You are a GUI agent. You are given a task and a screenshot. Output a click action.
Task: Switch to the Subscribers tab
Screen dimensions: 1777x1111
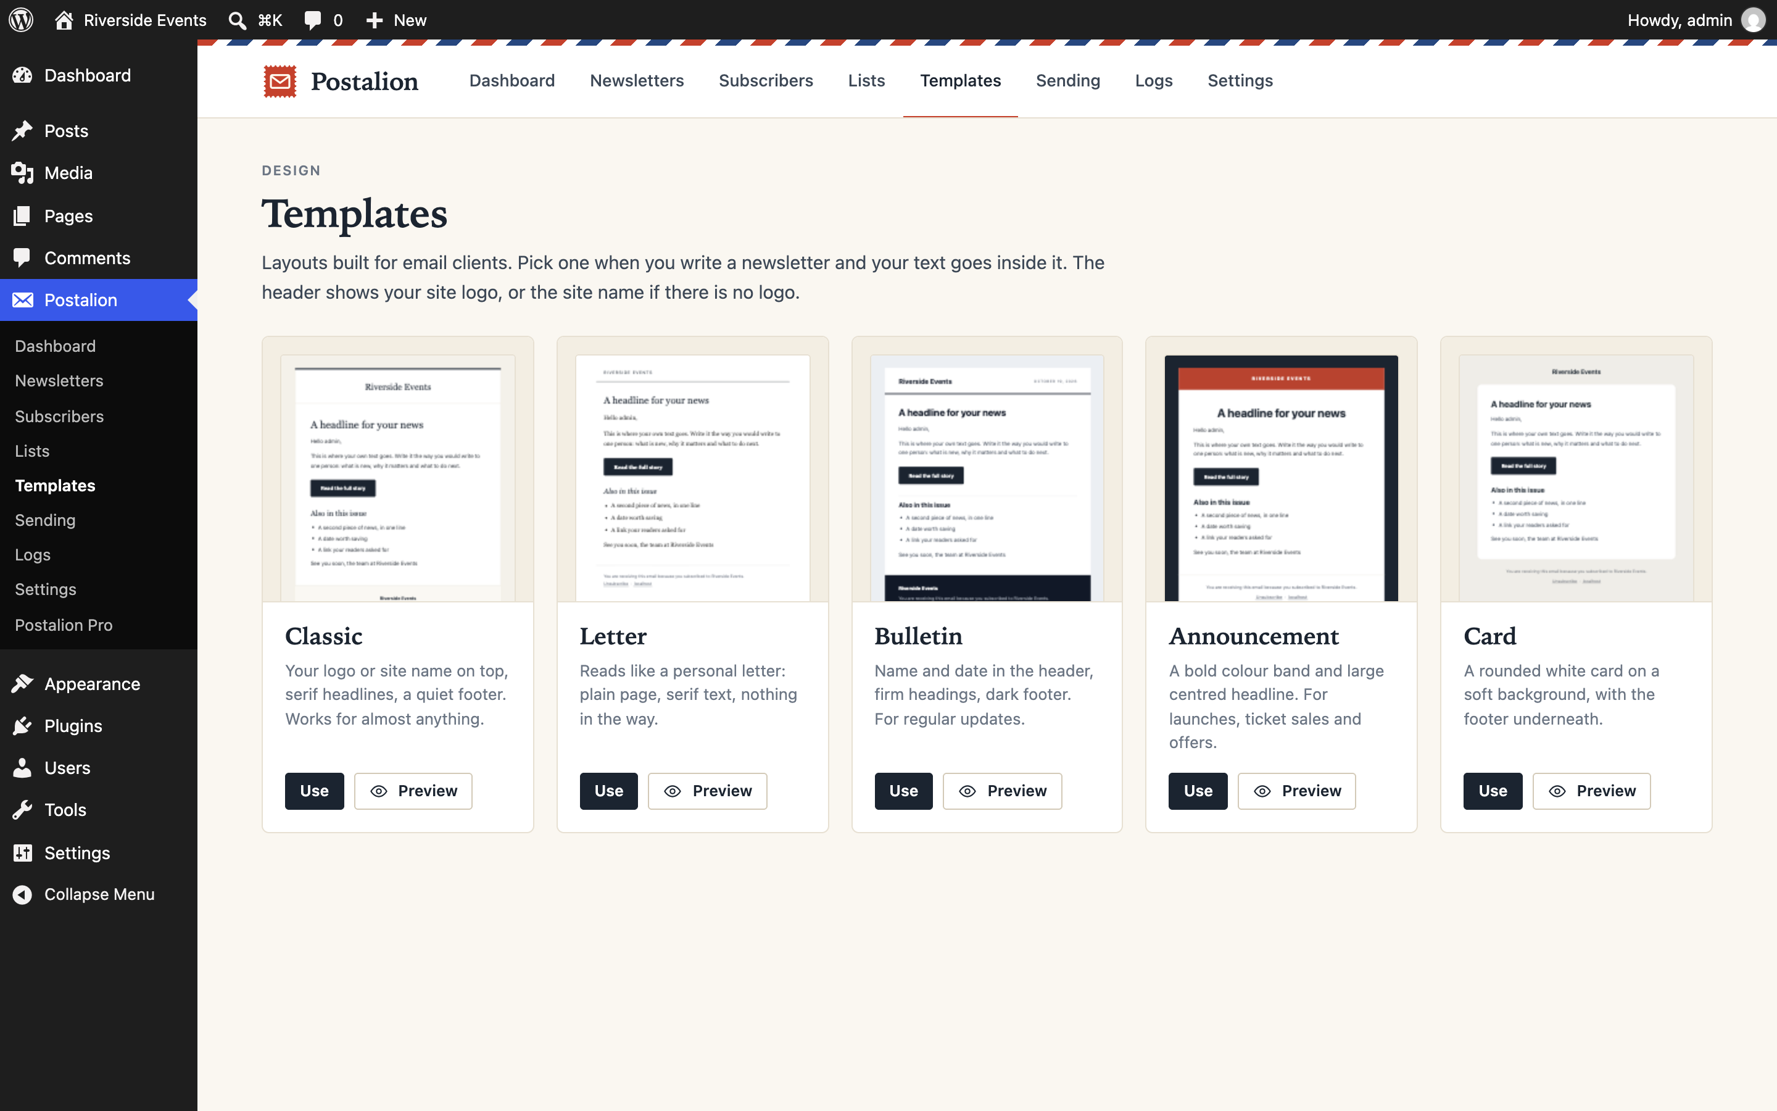coord(766,81)
